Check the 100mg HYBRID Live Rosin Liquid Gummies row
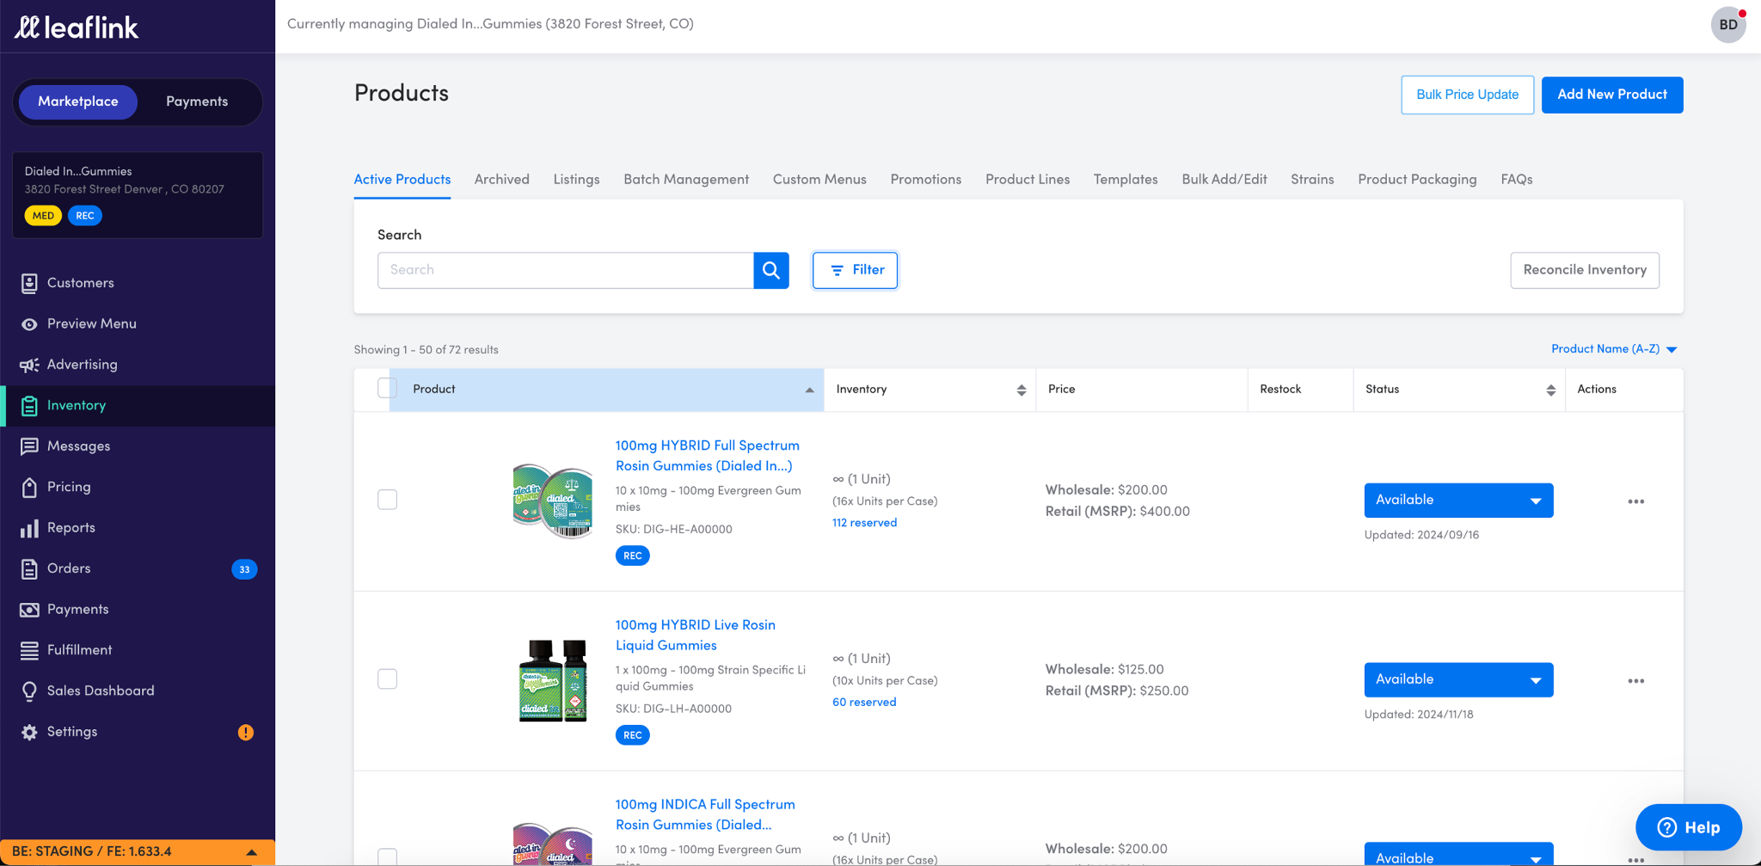This screenshot has height=866, width=1761. (388, 679)
